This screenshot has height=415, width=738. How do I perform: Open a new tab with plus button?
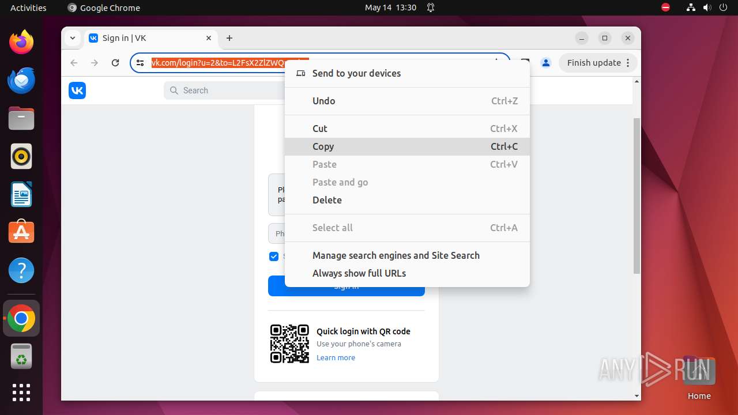(x=229, y=38)
